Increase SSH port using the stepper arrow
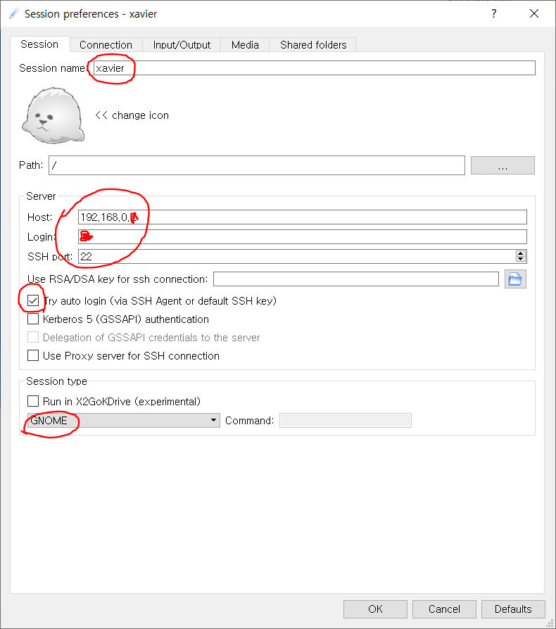 [x=521, y=253]
